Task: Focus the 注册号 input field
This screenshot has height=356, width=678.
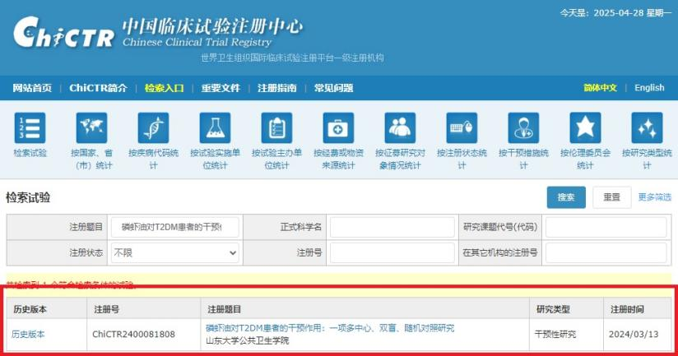Action: click(392, 252)
